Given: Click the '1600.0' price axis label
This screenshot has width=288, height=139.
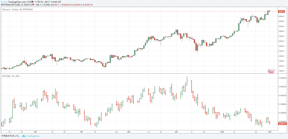Looking at the screenshot, I should [x=282, y=71].
